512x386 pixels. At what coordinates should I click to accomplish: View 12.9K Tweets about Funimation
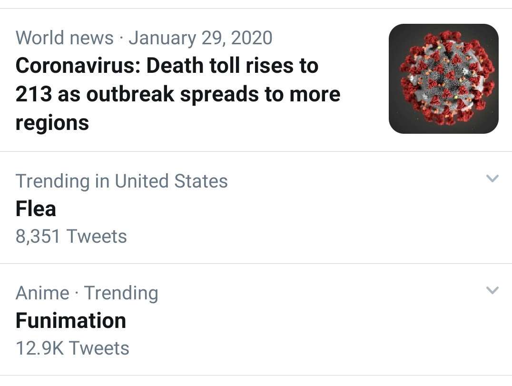click(x=72, y=348)
